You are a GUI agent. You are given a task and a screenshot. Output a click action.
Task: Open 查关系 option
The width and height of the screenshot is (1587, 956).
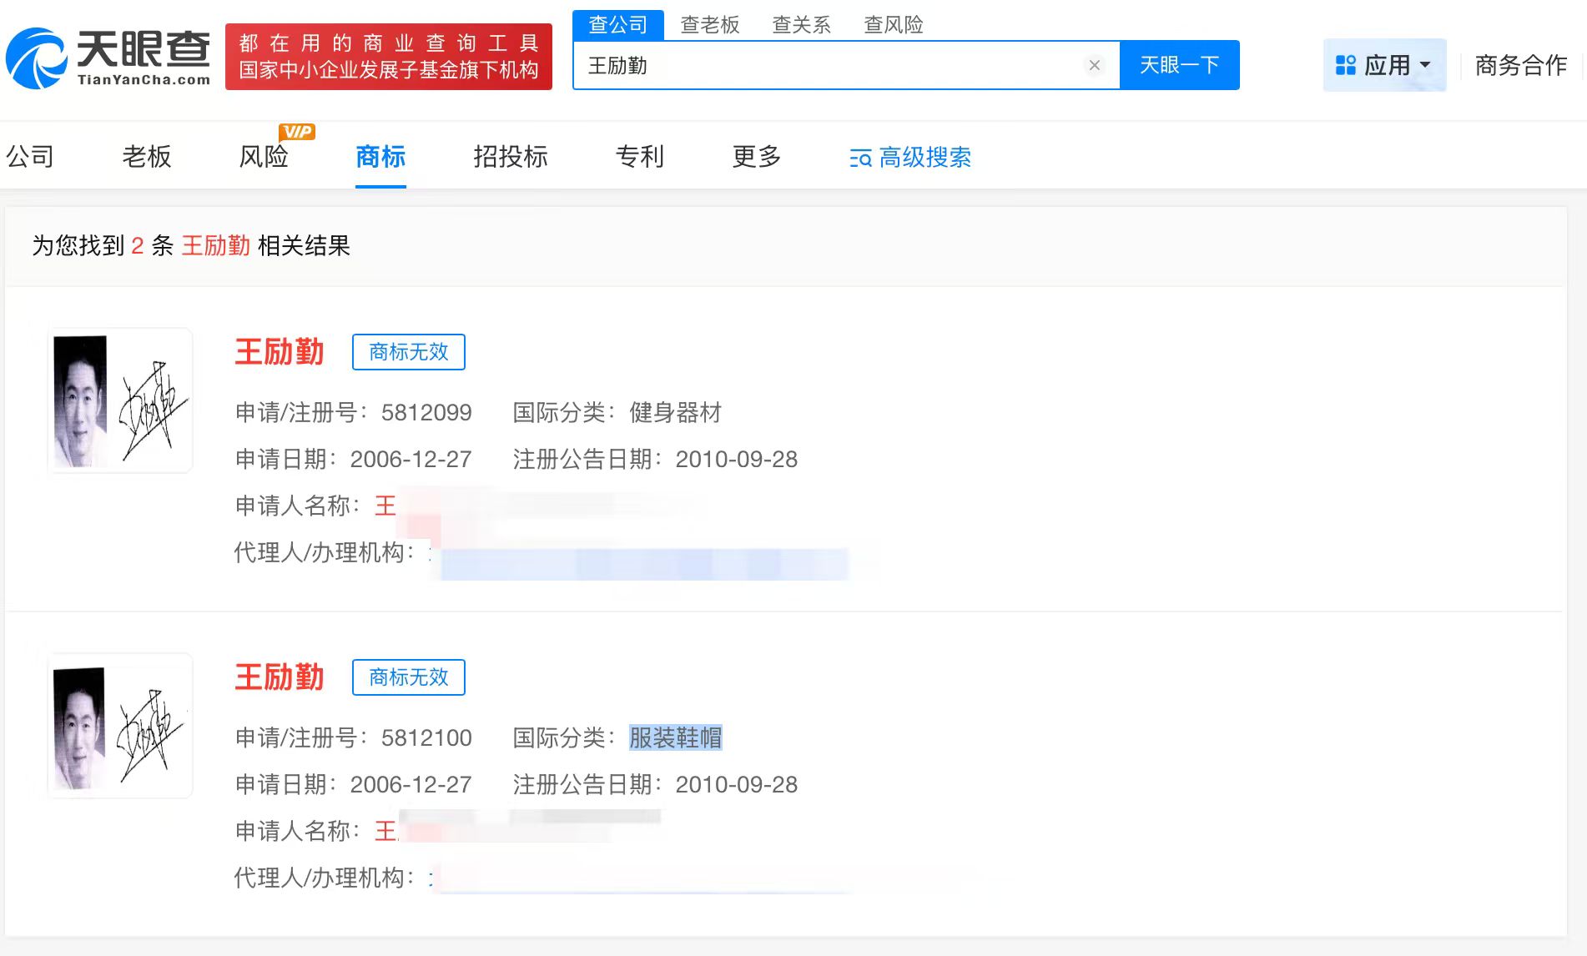point(803,24)
